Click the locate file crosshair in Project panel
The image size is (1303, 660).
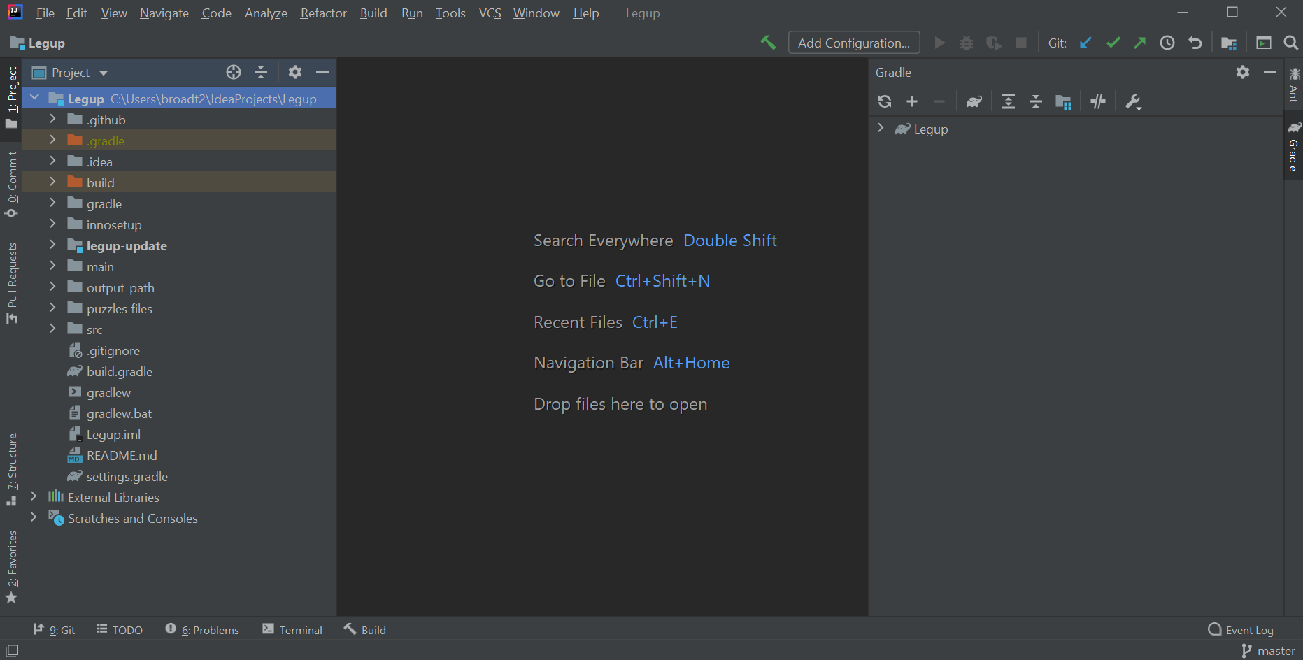point(234,72)
